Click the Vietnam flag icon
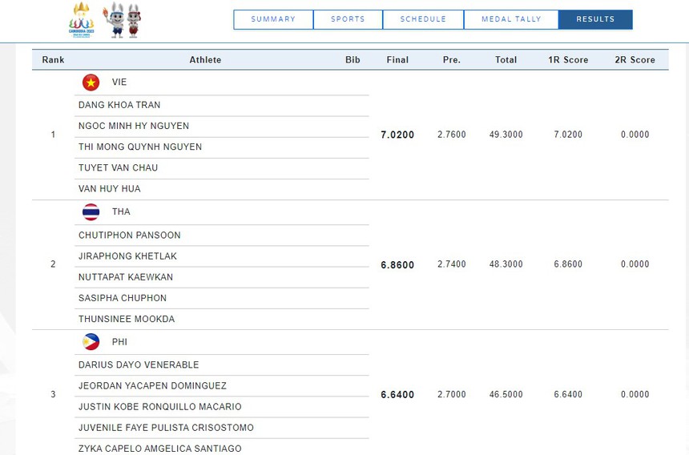Viewport: 689px width, 455px height. pos(91,83)
